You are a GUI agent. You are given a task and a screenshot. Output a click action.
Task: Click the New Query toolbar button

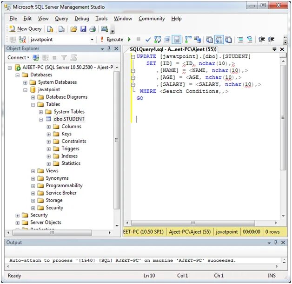(26, 29)
